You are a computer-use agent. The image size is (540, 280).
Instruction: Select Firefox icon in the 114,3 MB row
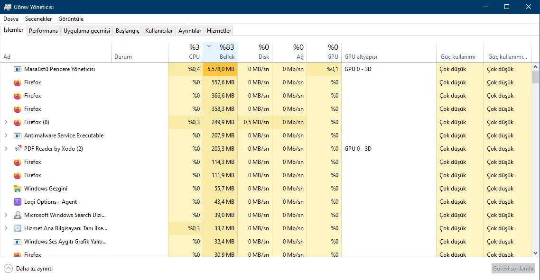point(18,162)
